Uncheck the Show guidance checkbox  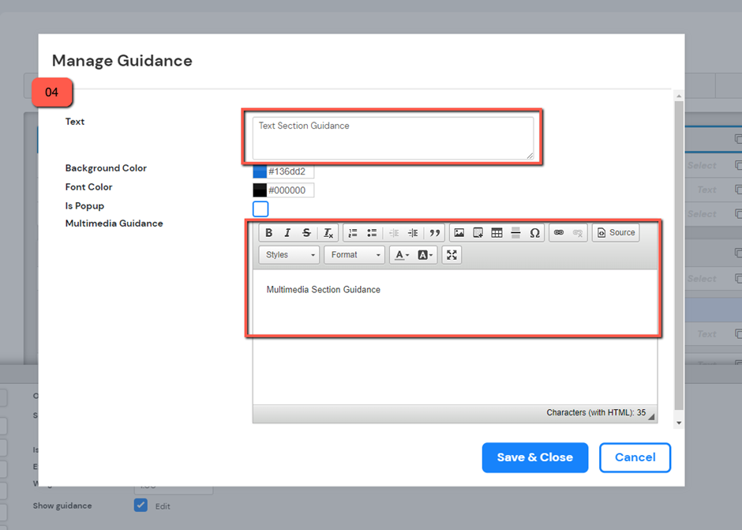tap(141, 506)
